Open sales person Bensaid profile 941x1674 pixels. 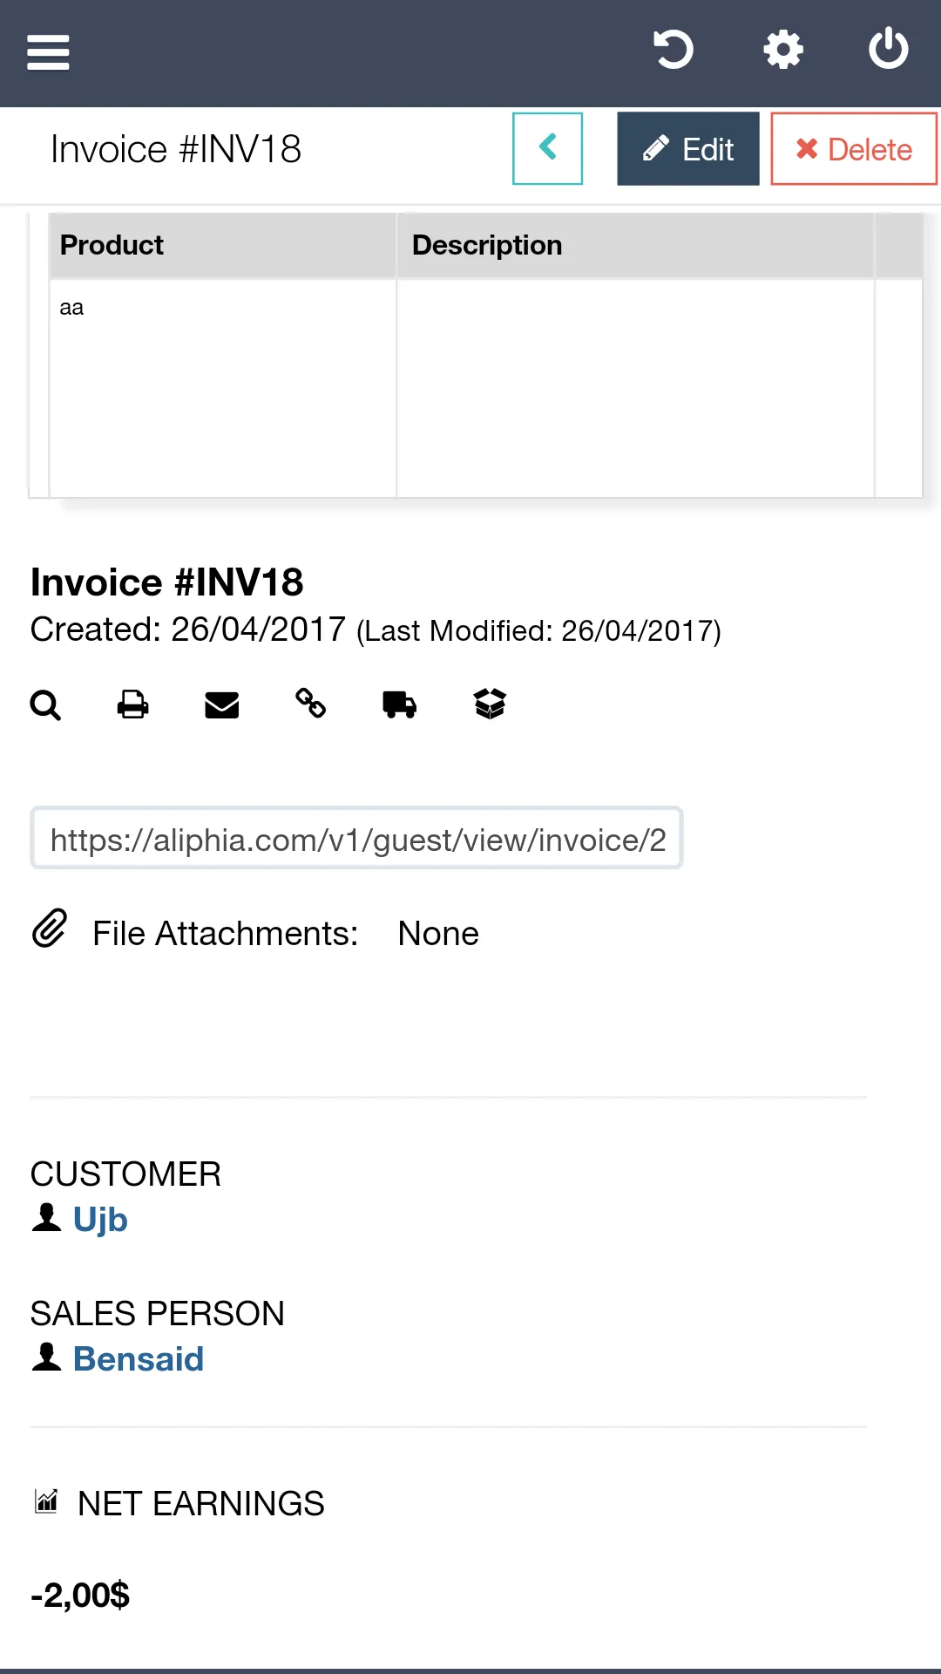[x=139, y=1358]
